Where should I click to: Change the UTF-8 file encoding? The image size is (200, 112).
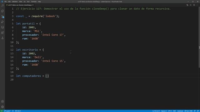(x=170, y=111)
